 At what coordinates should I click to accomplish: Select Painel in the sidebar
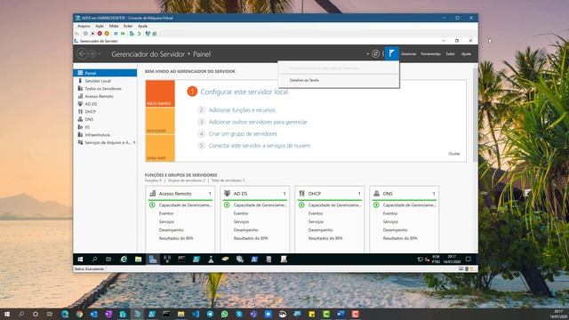105,73
